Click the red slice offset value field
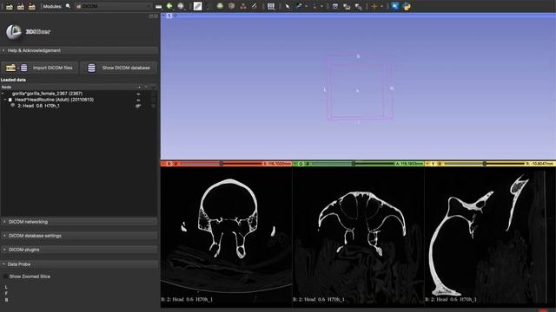Image resolution: width=556 pixels, height=312 pixels. click(x=277, y=164)
